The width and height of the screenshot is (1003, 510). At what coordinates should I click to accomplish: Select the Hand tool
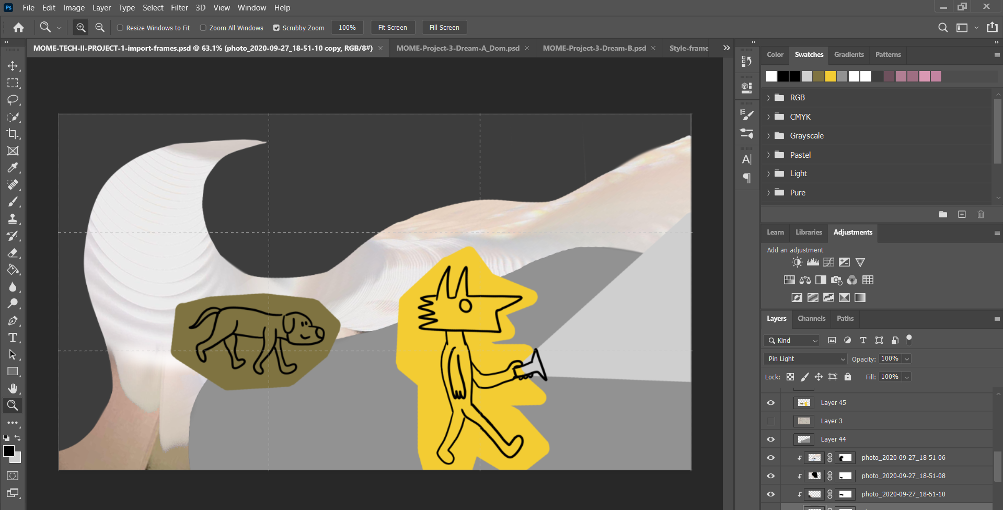[13, 388]
